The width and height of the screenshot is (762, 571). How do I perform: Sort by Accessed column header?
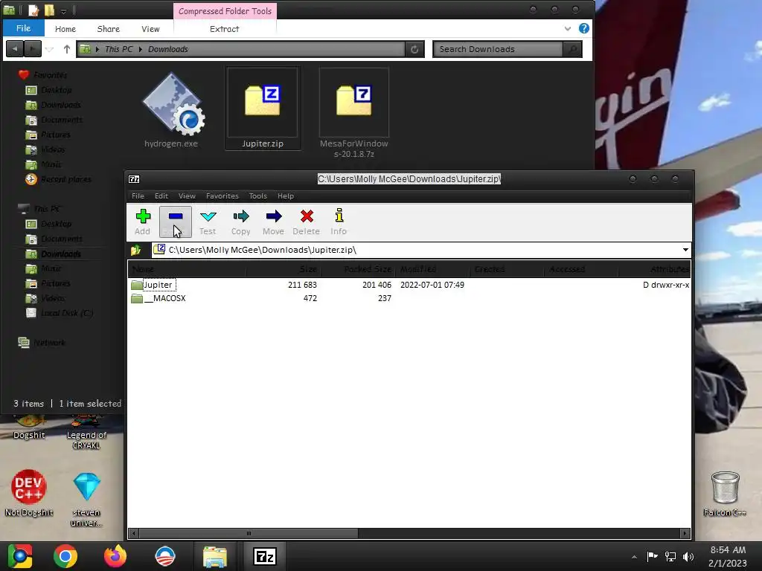(582, 269)
